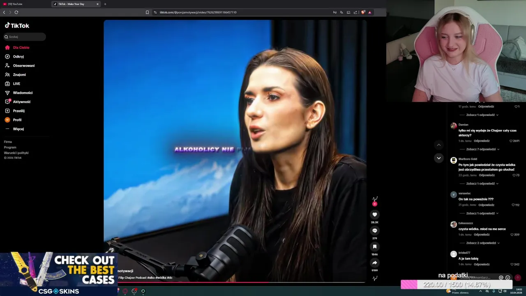This screenshot has width=526, height=296.
Task: Reply to krislad77's comment via Odpowiedz
Action: (482, 264)
